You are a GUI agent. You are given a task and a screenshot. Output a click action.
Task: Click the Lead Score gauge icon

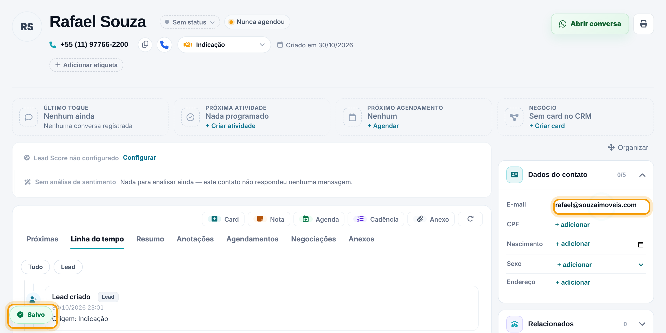27,158
